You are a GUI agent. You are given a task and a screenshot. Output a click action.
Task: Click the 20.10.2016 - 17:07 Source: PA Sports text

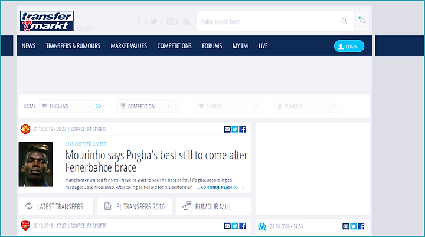70,226
